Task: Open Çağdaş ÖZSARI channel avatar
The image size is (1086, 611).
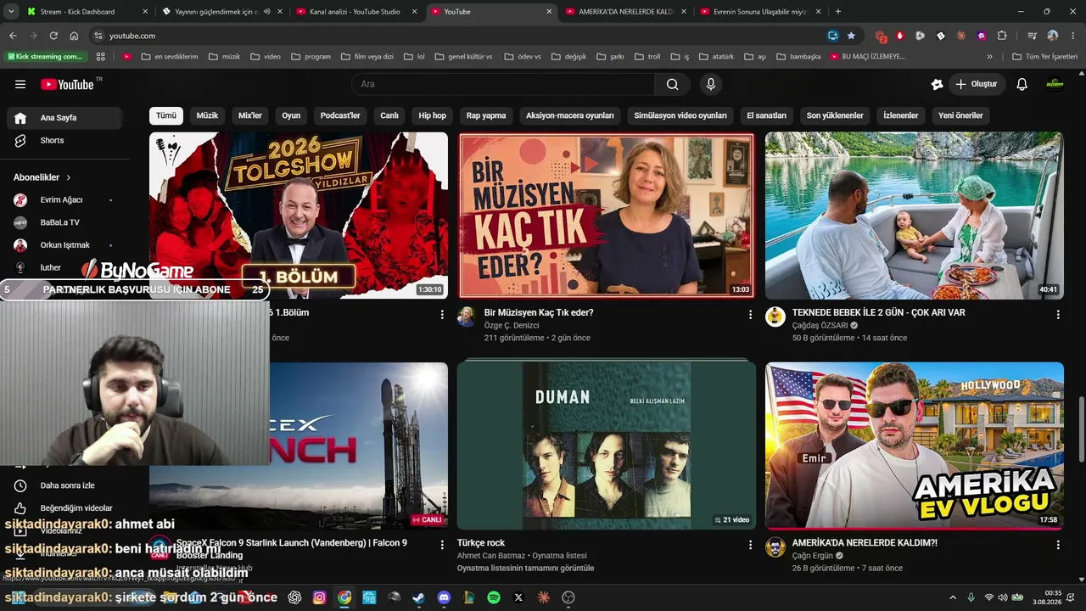Action: tap(775, 317)
